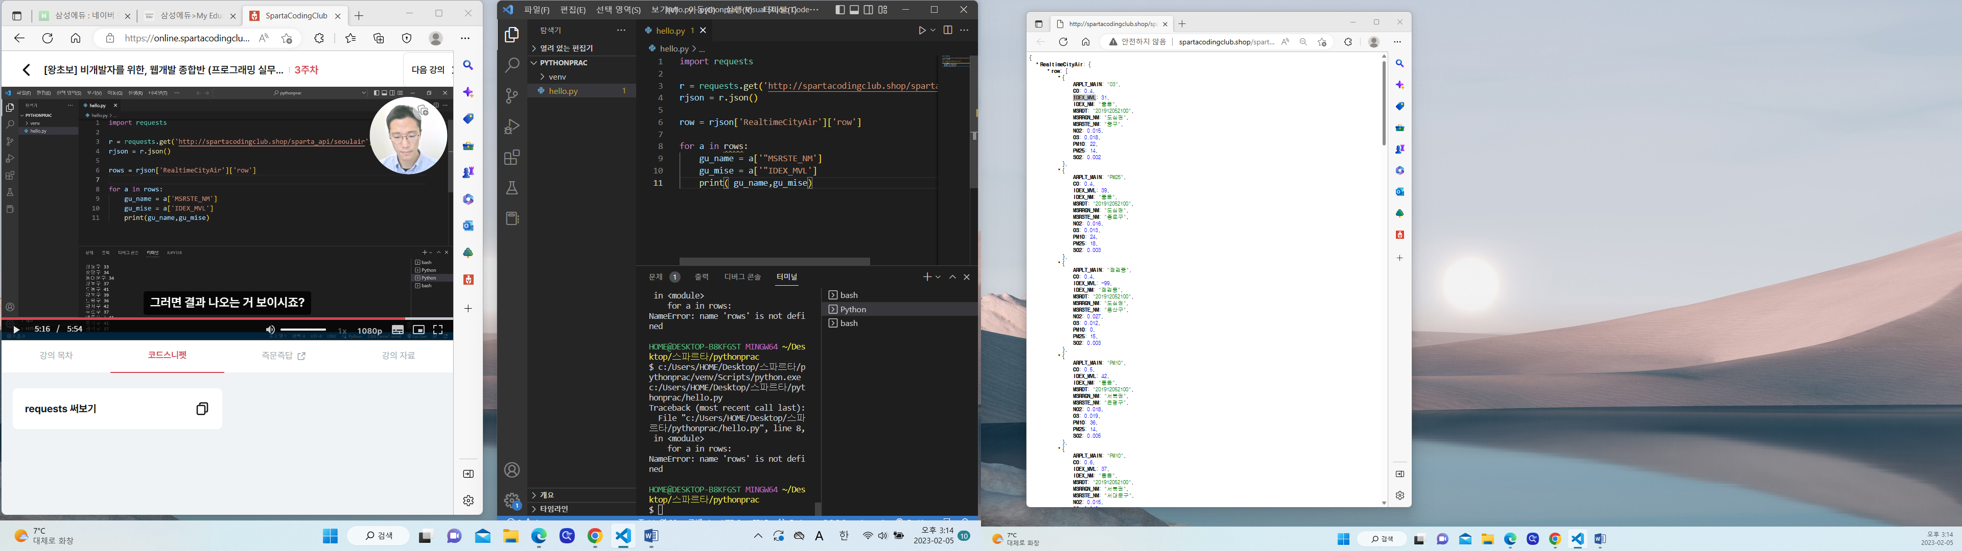Select hello.py in the explorer tree
This screenshot has width=1962, height=551.
pyautogui.click(x=581, y=91)
